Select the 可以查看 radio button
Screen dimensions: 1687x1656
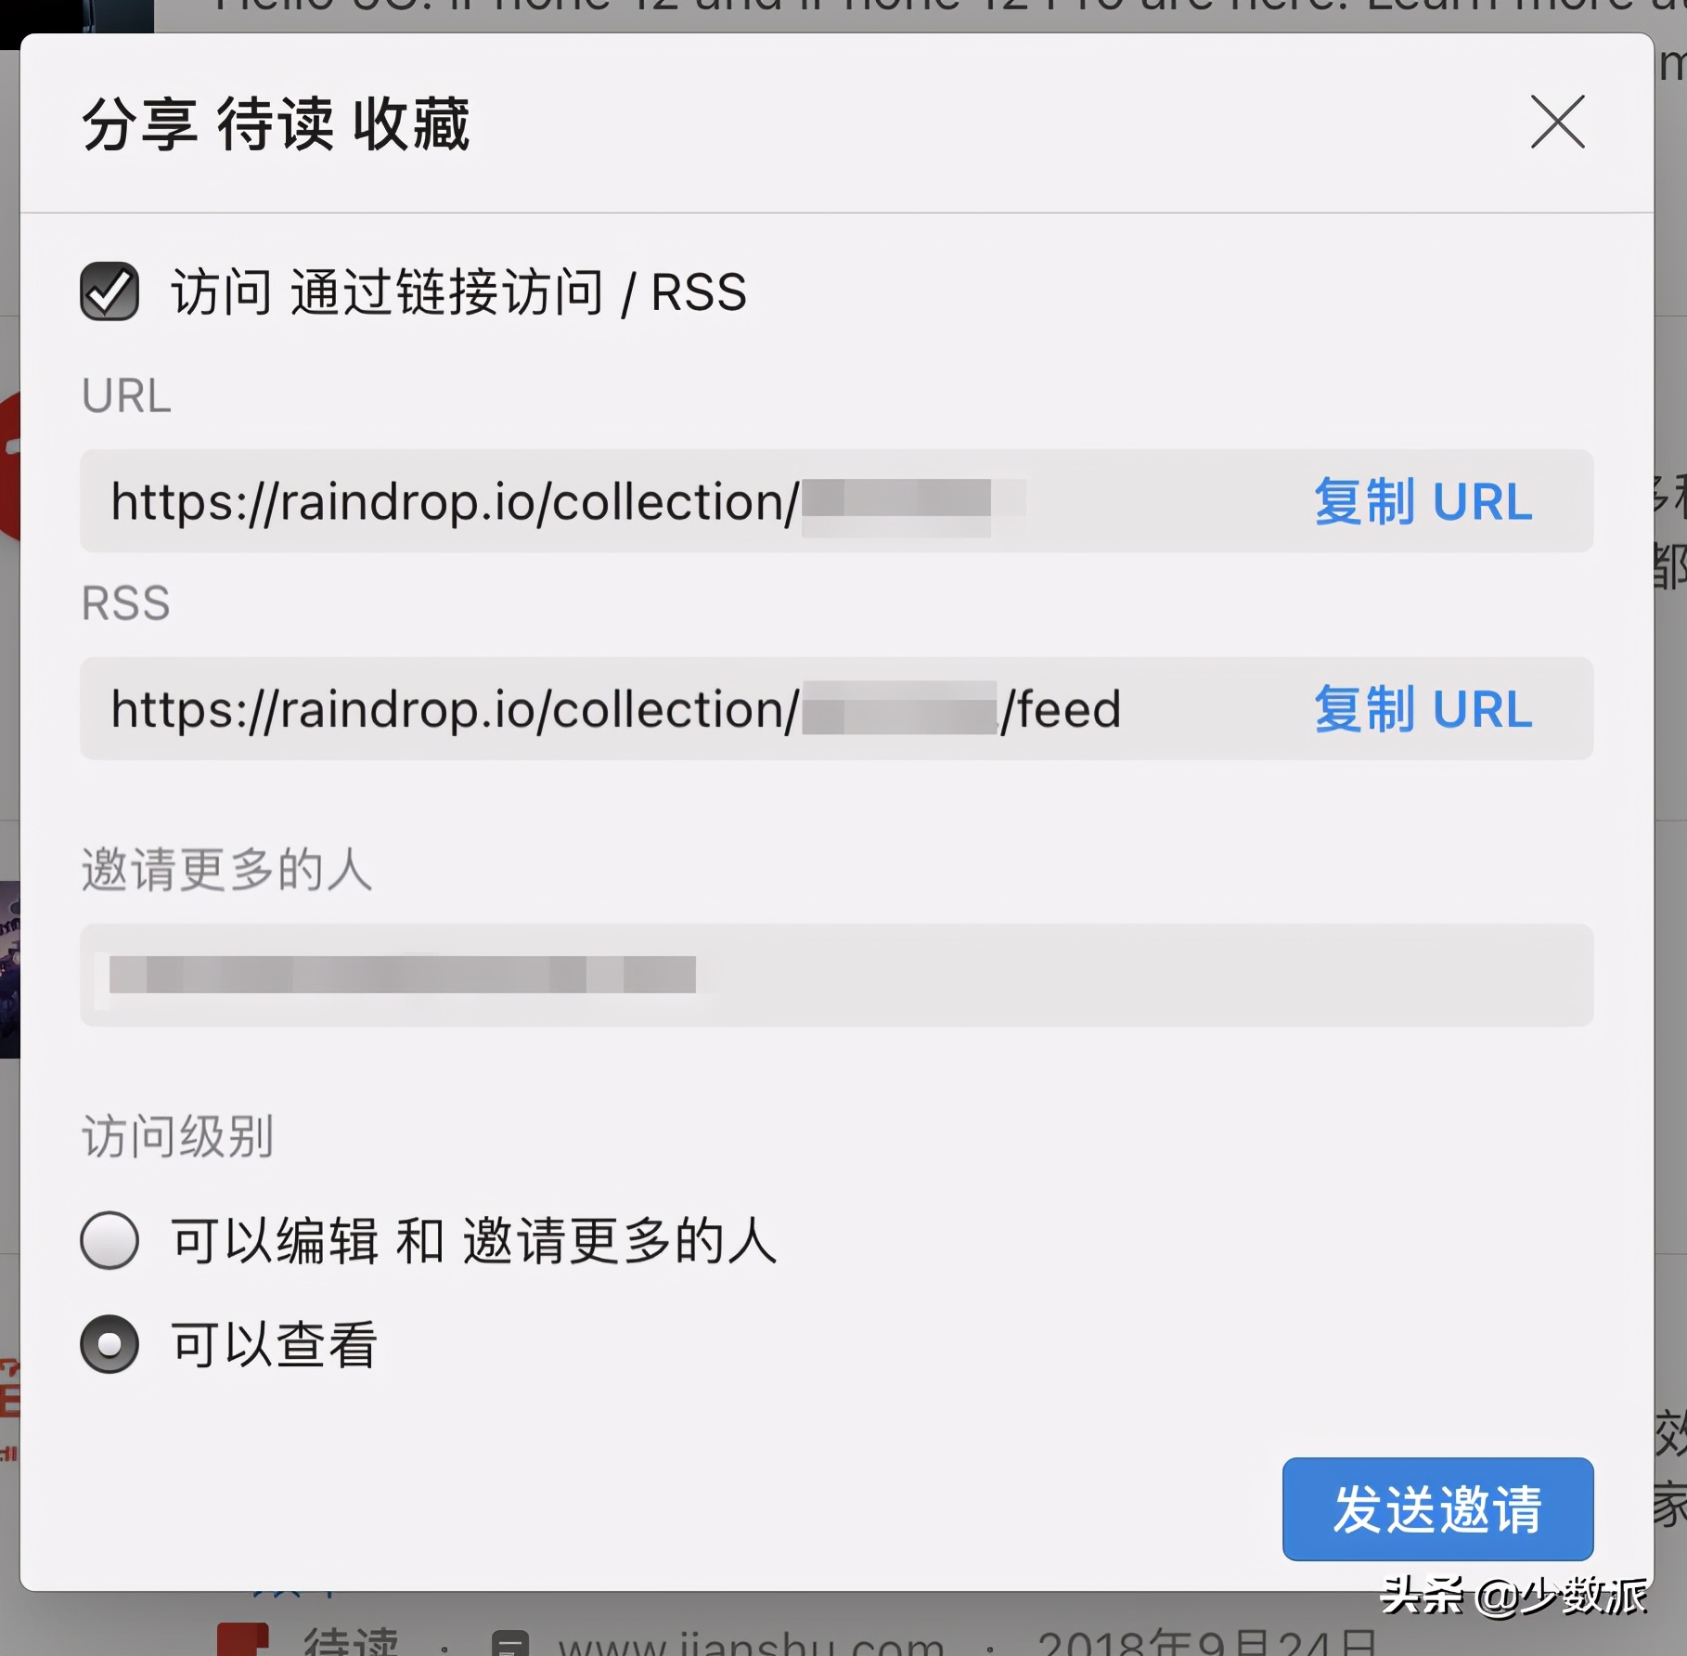pyautogui.click(x=109, y=1344)
